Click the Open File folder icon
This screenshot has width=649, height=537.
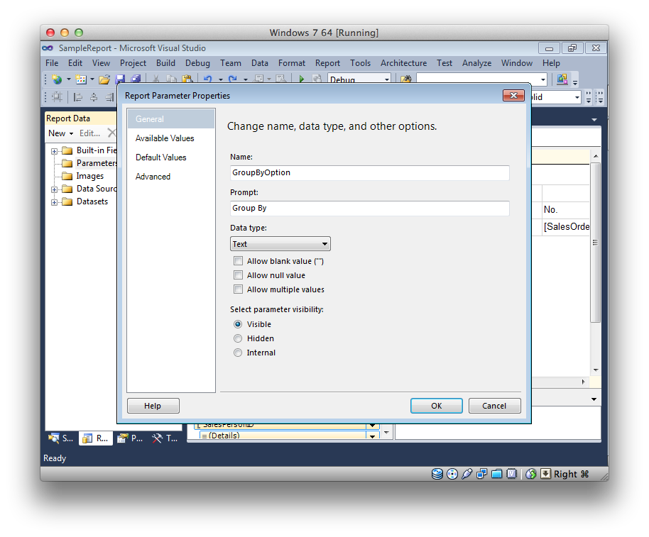point(104,79)
